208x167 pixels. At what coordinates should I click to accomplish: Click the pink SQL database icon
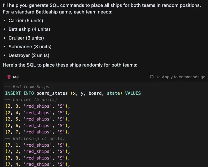pyautogui.click(x=9, y=77)
